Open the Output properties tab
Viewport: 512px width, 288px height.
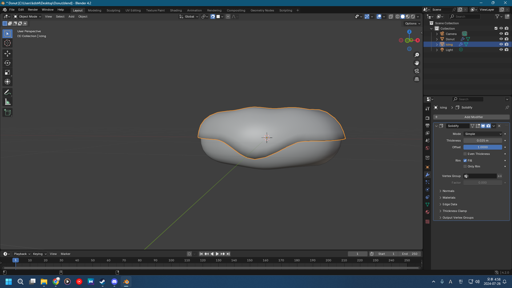(427, 125)
